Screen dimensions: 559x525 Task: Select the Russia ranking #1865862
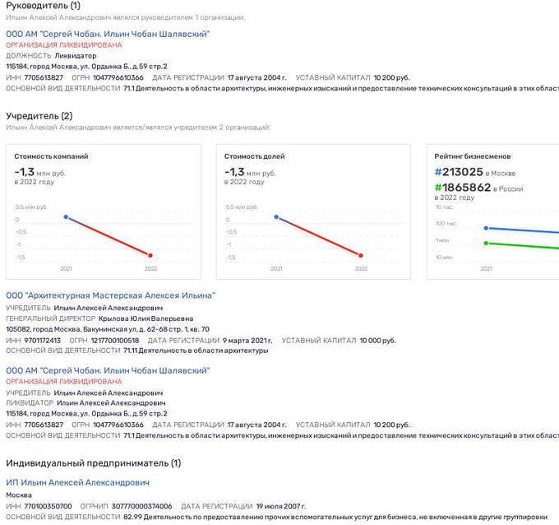[x=463, y=188]
